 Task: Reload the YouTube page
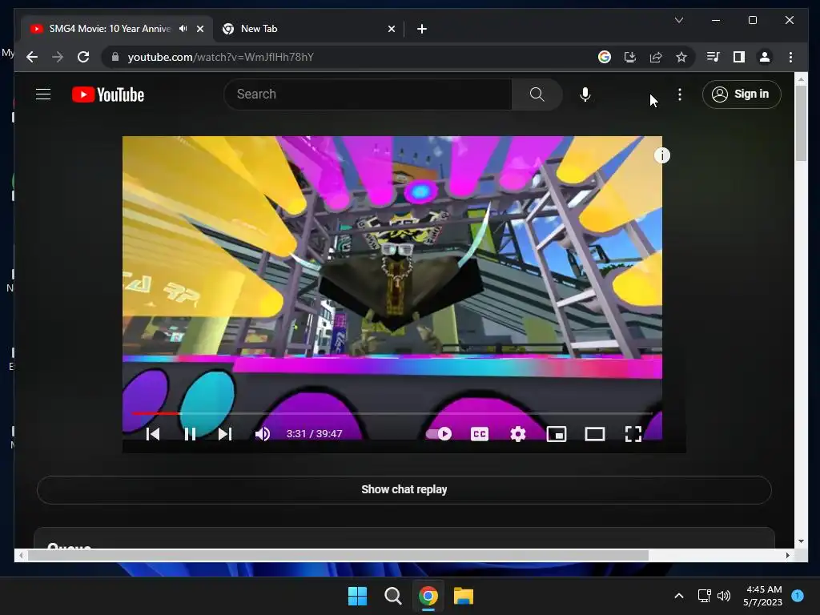coord(83,57)
